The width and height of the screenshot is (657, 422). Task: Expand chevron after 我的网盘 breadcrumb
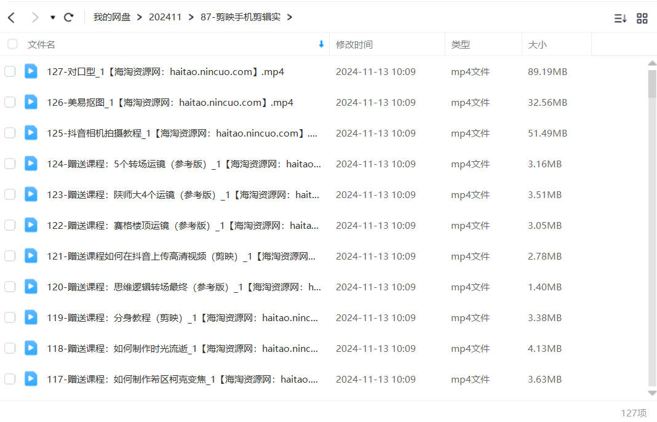[x=140, y=17]
